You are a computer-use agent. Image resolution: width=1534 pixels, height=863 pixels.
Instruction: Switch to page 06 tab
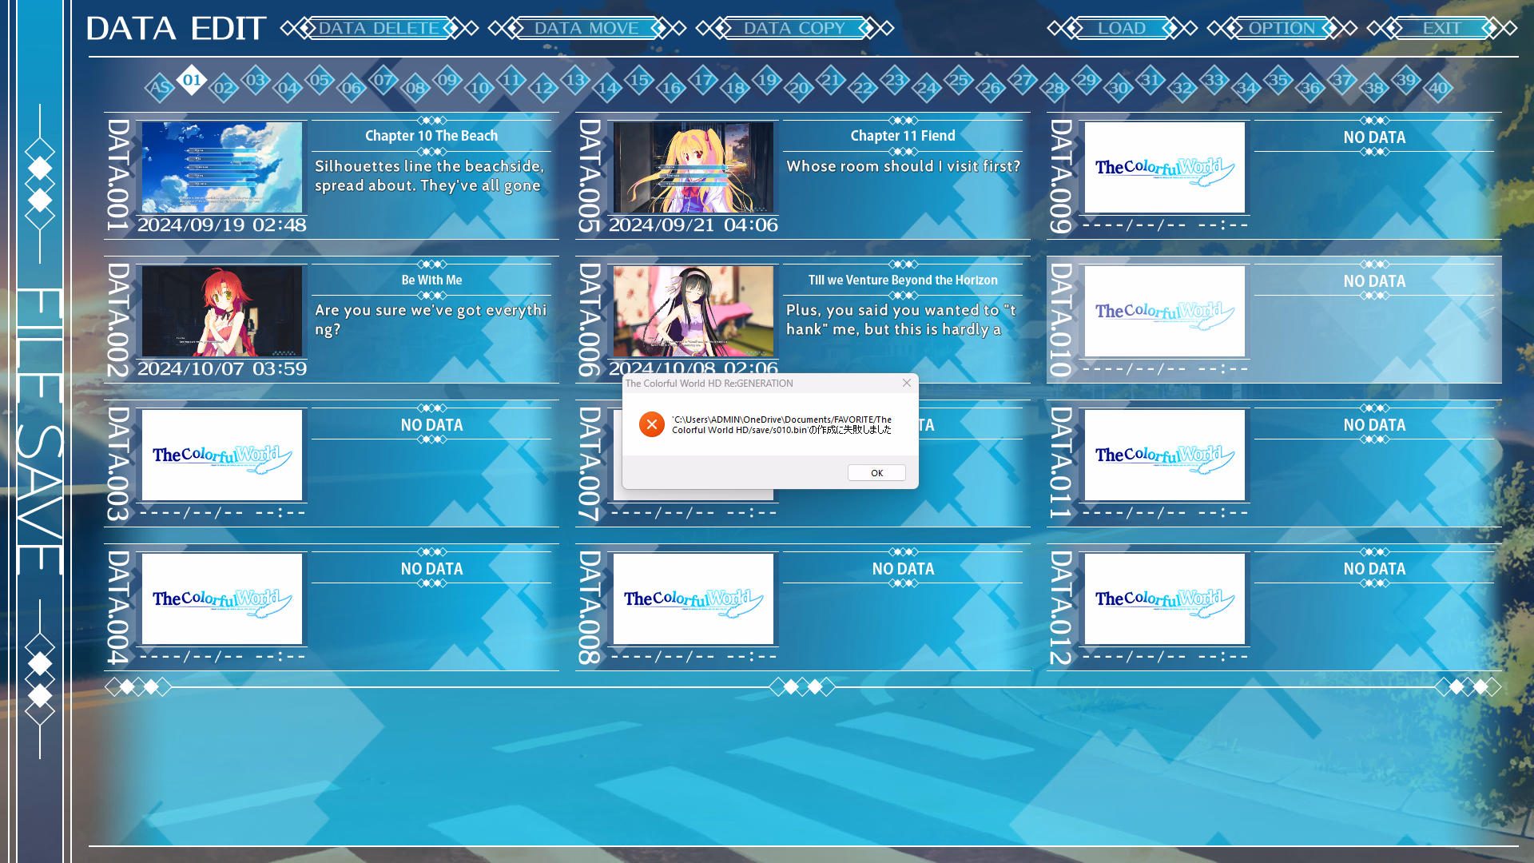352,88
